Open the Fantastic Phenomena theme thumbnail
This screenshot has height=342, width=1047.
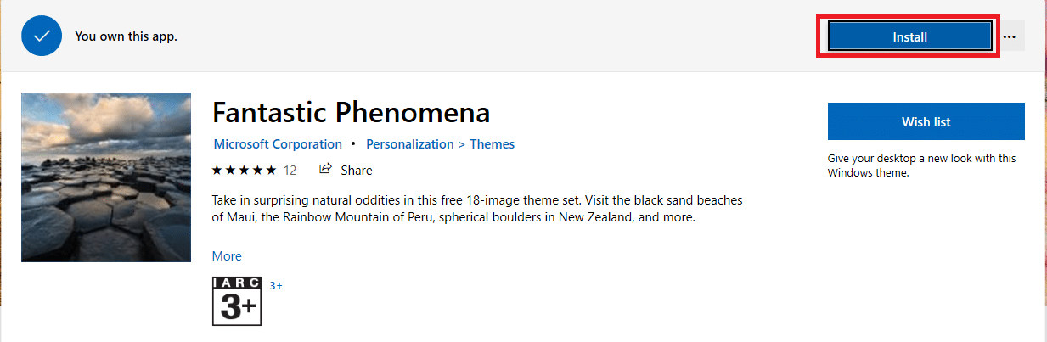pos(106,177)
